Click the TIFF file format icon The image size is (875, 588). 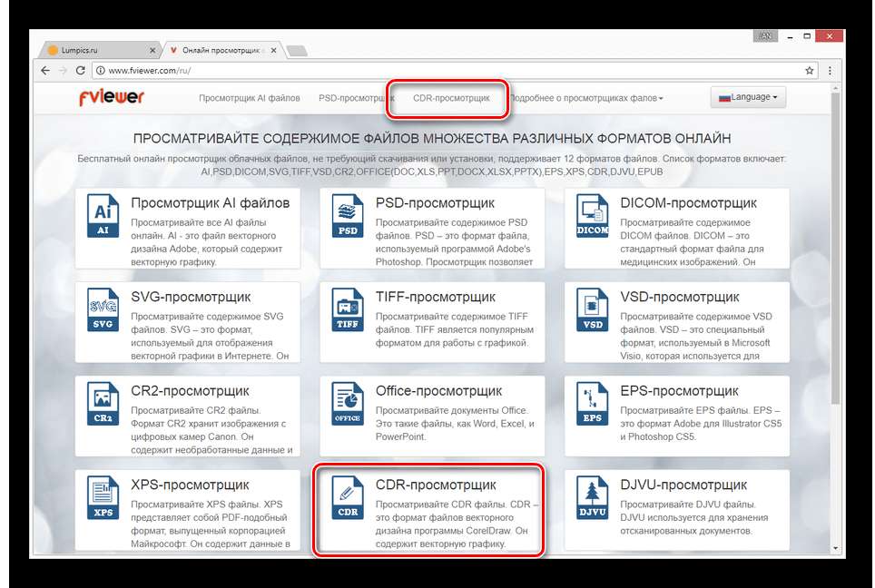[348, 310]
